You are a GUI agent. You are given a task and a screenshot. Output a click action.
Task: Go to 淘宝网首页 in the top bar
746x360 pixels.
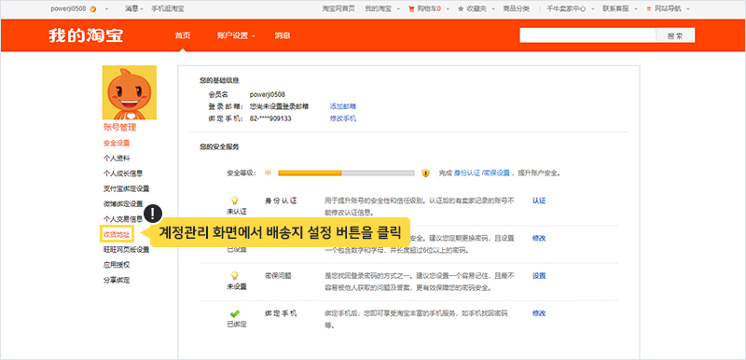338,8
